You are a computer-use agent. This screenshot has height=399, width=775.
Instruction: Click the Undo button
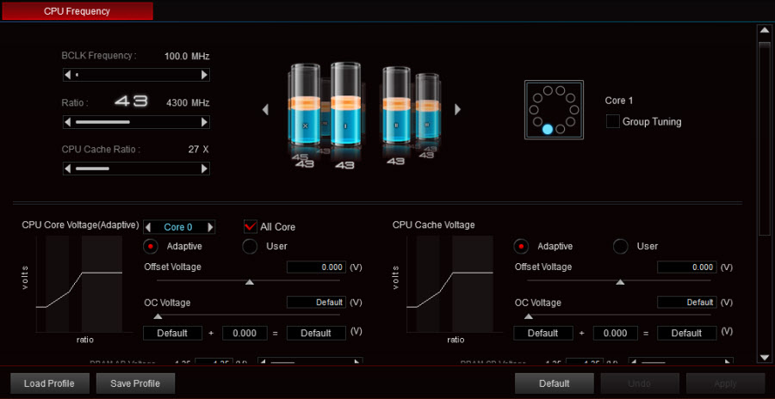coord(640,384)
